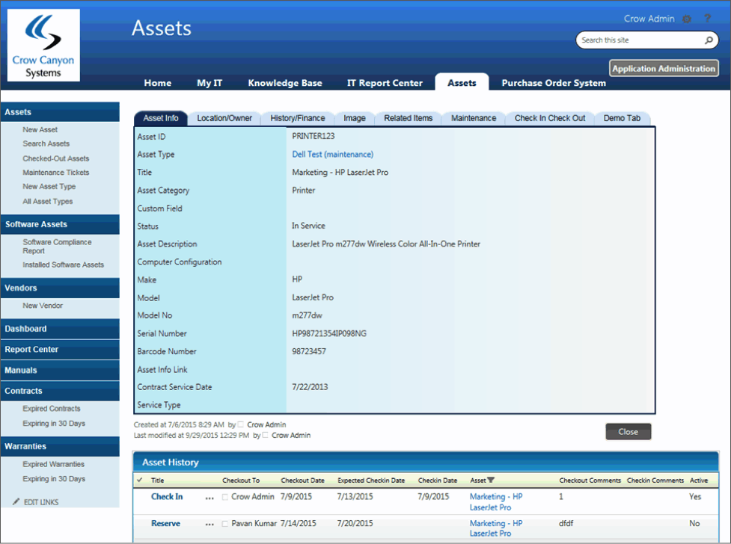Open Marketing - HP LaserJet Pro link in Check In row

(x=495, y=502)
